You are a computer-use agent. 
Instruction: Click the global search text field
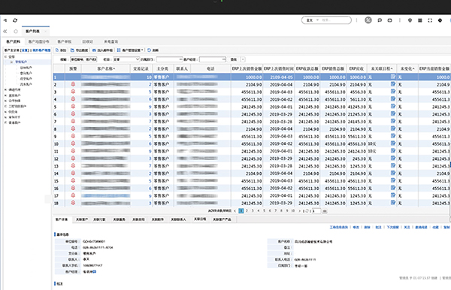(x=334, y=20)
